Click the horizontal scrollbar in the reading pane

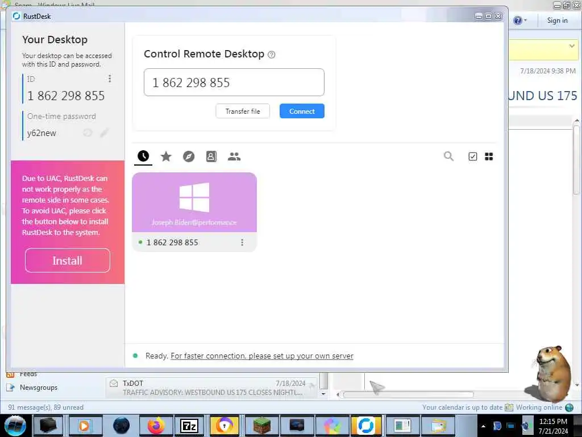pyautogui.click(x=408, y=394)
